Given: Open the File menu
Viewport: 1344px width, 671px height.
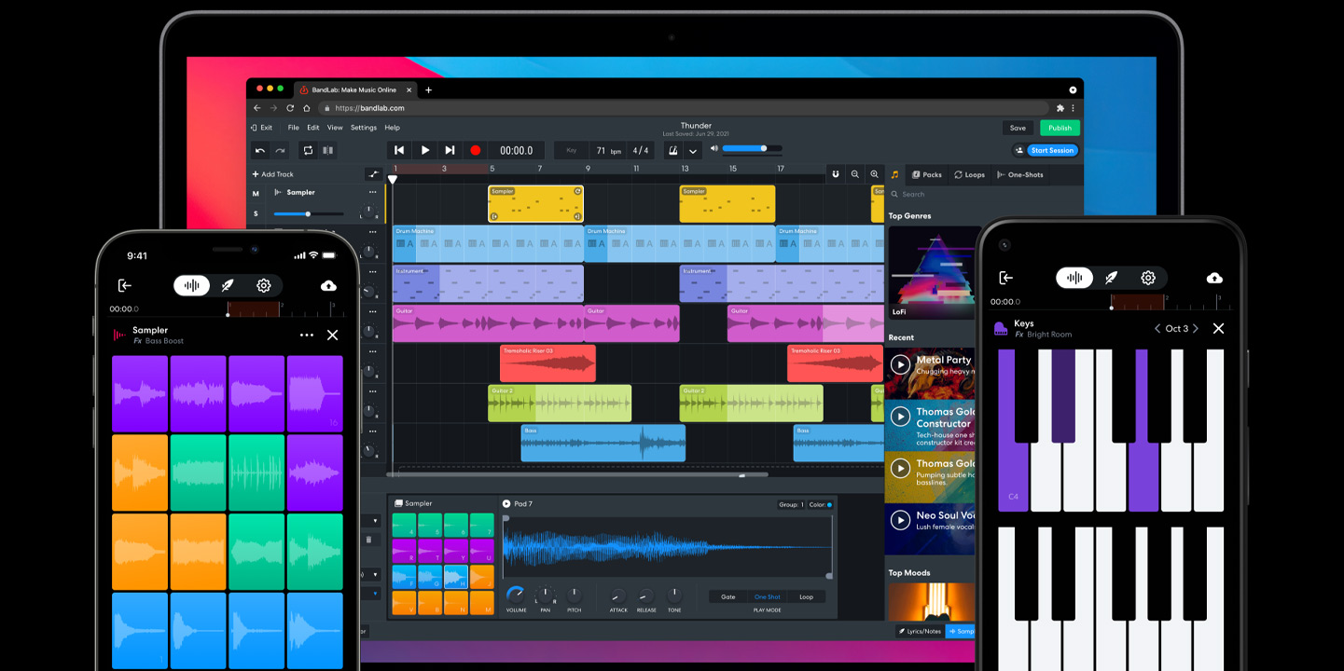Looking at the screenshot, I should coord(293,128).
